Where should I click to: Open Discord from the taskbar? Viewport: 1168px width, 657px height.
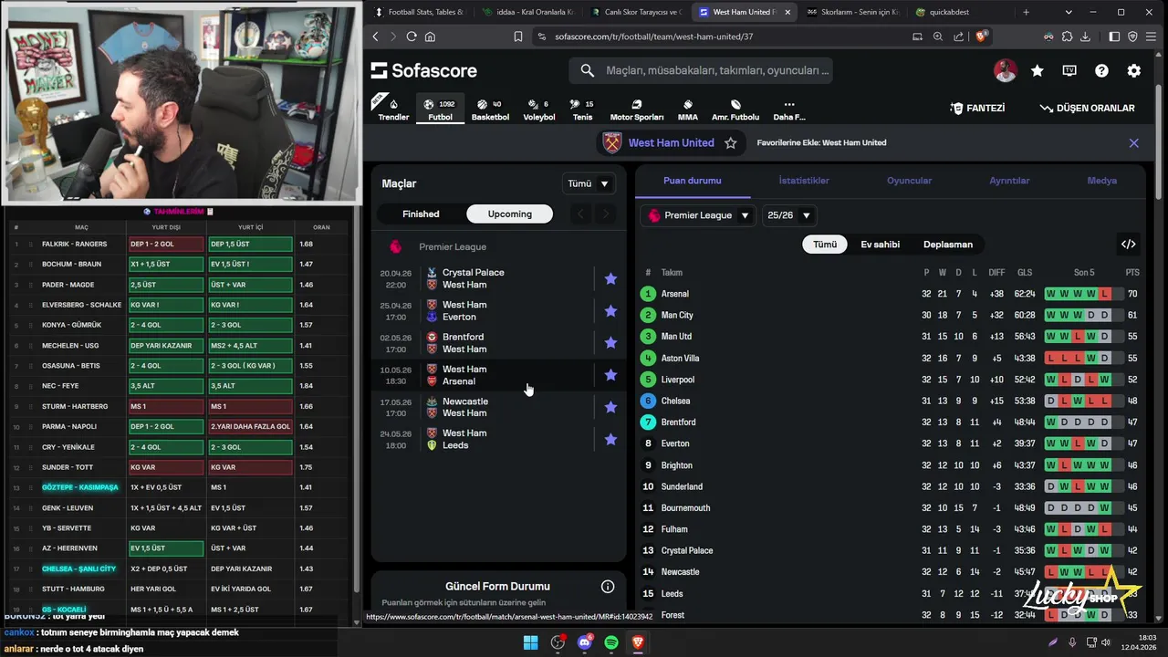[x=585, y=642]
